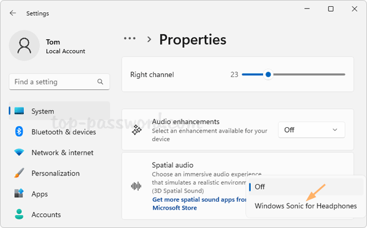Viewport: 367px width, 228px height.
Task: Click the Spatial audio waveform icon
Action: tap(136, 186)
